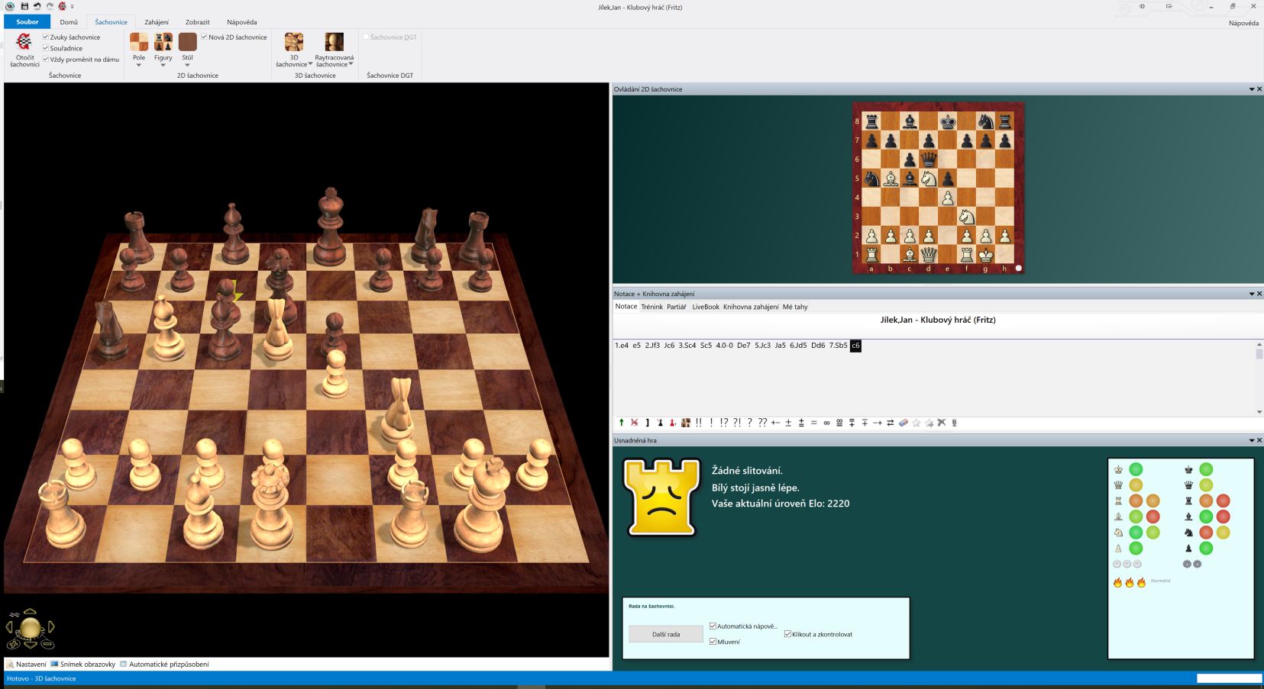Open the Ovládání 2D šachovnice panel menu arrow
Viewport: 1264px width, 689px height.
[x=1251, y=89]
